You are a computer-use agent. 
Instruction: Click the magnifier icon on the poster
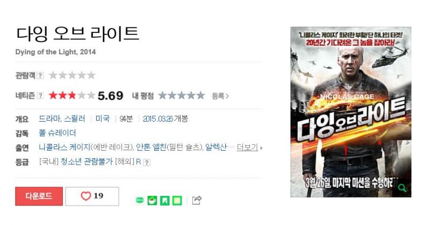point(402,188)
